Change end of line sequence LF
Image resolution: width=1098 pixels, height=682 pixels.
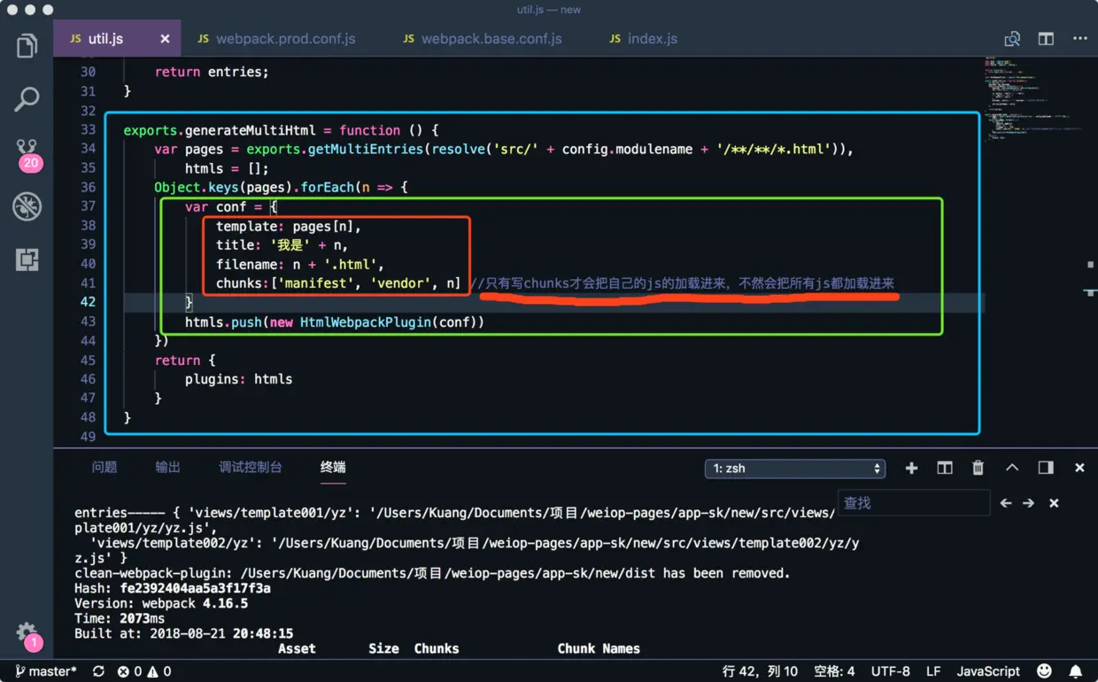[x=933, y=671]
